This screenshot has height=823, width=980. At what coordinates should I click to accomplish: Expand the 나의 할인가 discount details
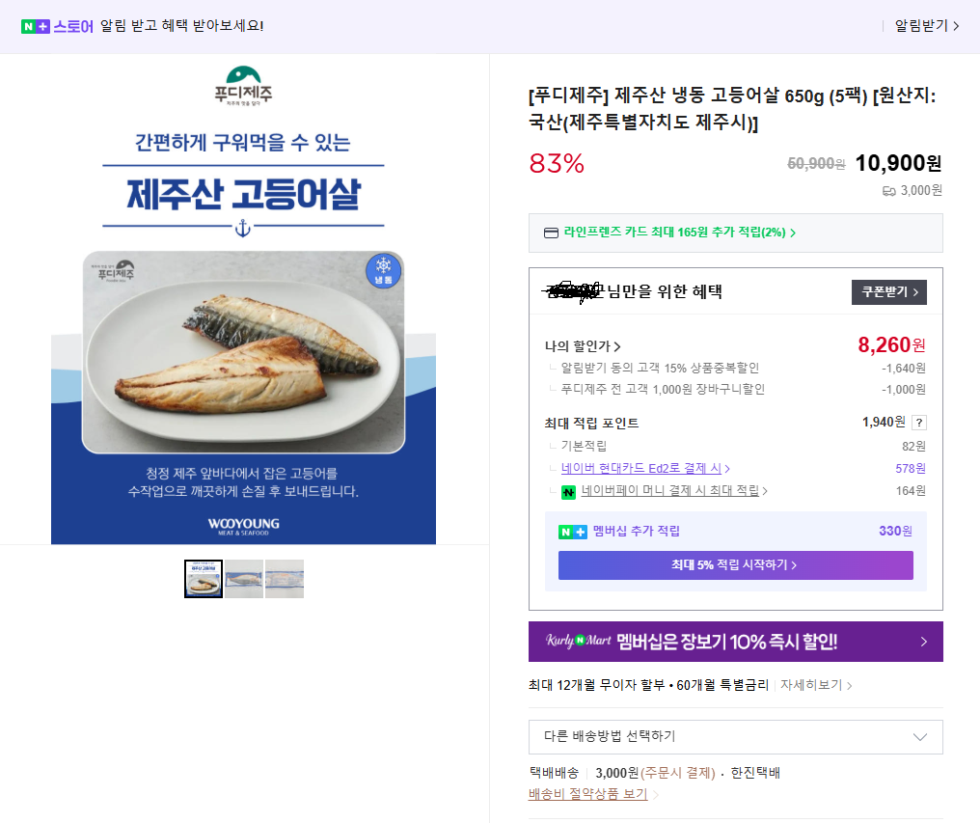(585, 344)
